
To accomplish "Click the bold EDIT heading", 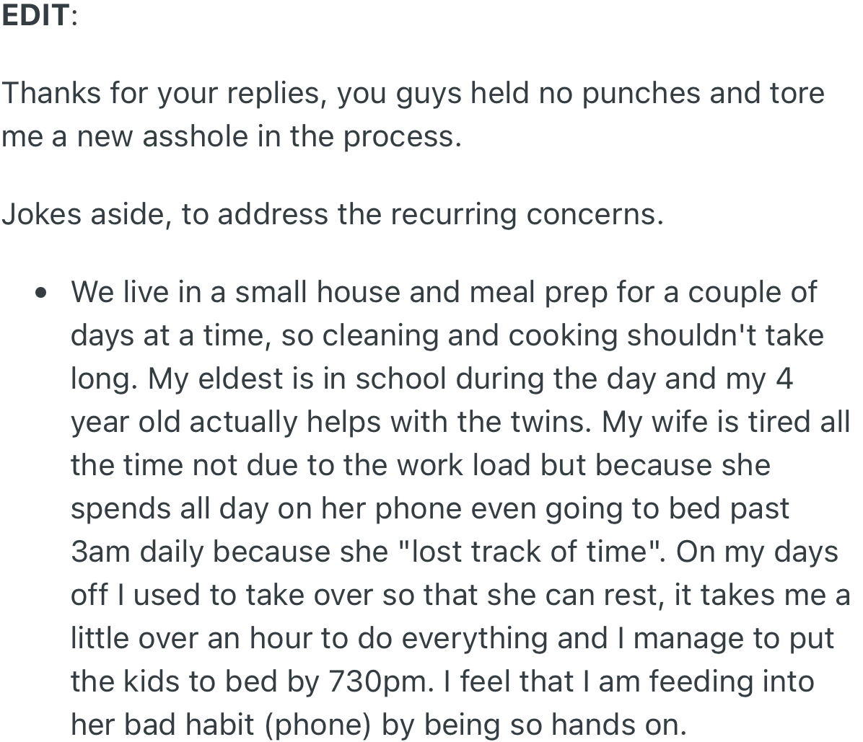I will (35, 15).
